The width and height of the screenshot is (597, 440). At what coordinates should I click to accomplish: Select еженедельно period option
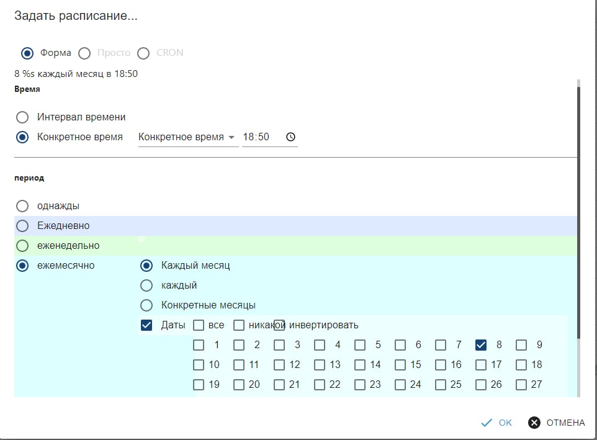click(x=22, y=246)
